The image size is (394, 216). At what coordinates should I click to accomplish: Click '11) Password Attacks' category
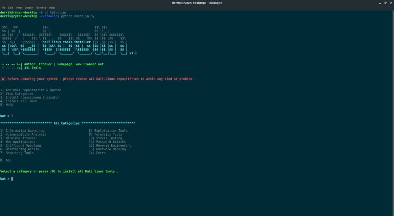107,142
